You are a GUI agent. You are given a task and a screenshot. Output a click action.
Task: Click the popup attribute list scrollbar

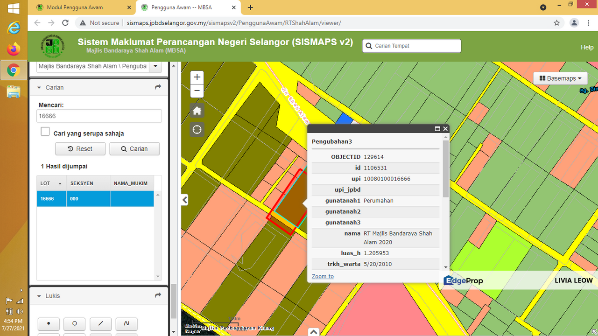point(446,169)
